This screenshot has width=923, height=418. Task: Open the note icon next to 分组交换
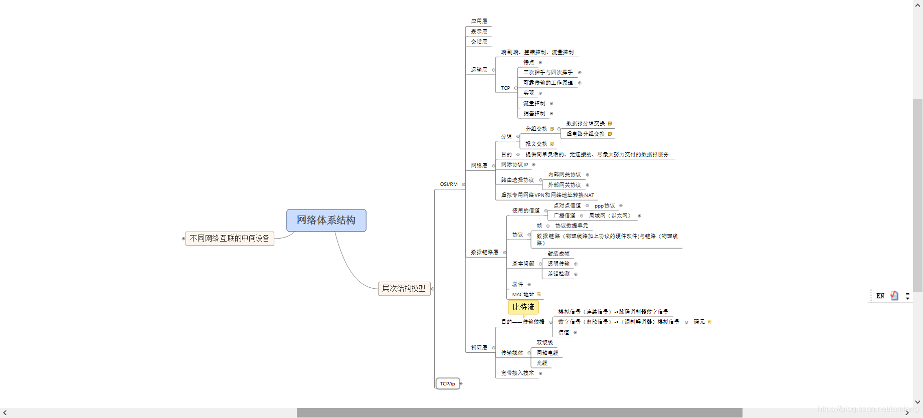552,129
